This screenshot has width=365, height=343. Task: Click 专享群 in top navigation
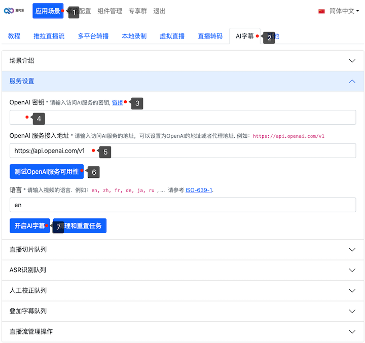click(138, 11)
